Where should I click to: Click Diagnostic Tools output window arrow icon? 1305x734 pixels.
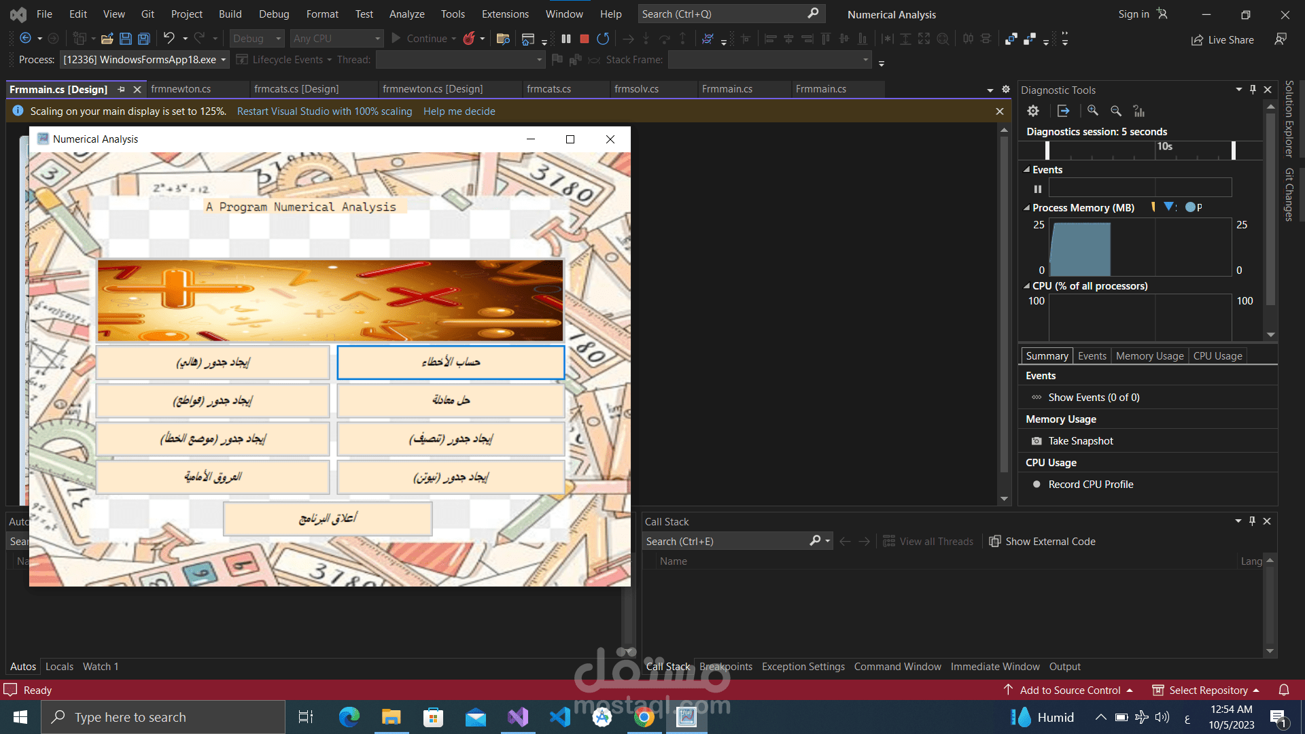[x=1064, y=111]
